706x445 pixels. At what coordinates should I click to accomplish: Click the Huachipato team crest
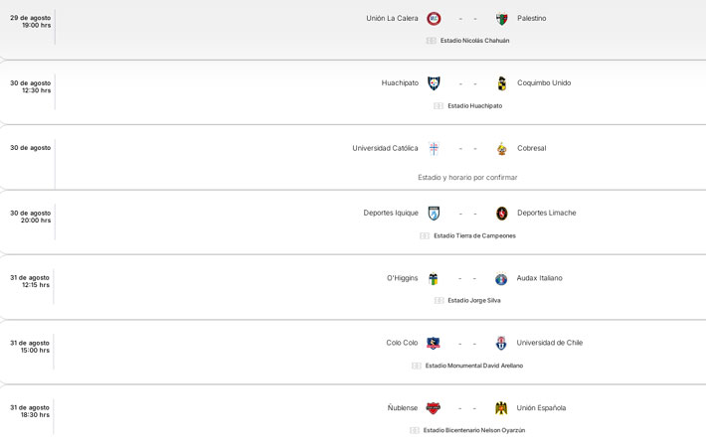[x=434, y=83]
